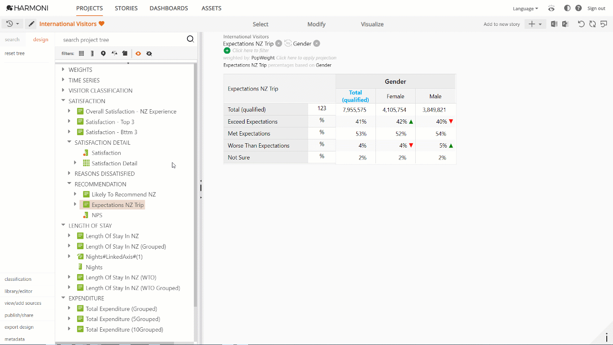613x345 pixels.
Task: Click the refresh arrows icon
Action: pyautogui.click(x=592, y=24)
